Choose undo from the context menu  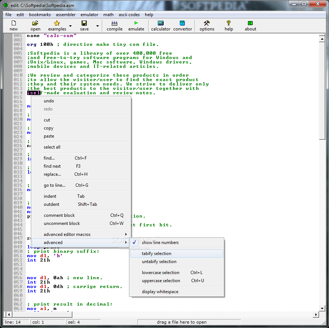click(81, 101)
